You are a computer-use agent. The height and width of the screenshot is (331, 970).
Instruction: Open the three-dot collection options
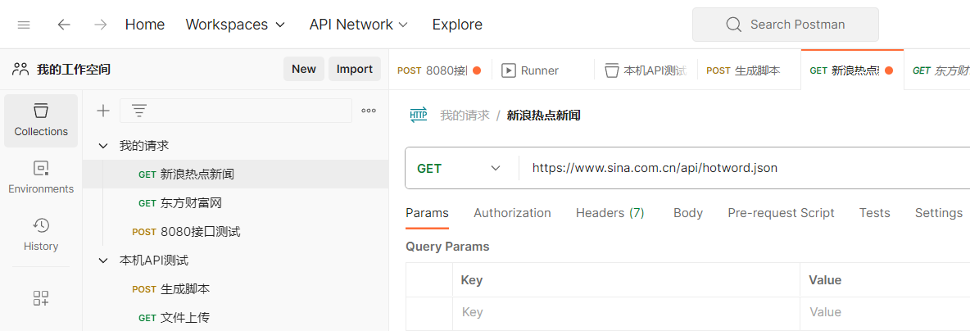point(369,111)
